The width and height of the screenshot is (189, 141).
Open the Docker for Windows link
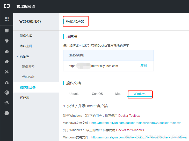(x=130, y=130)
